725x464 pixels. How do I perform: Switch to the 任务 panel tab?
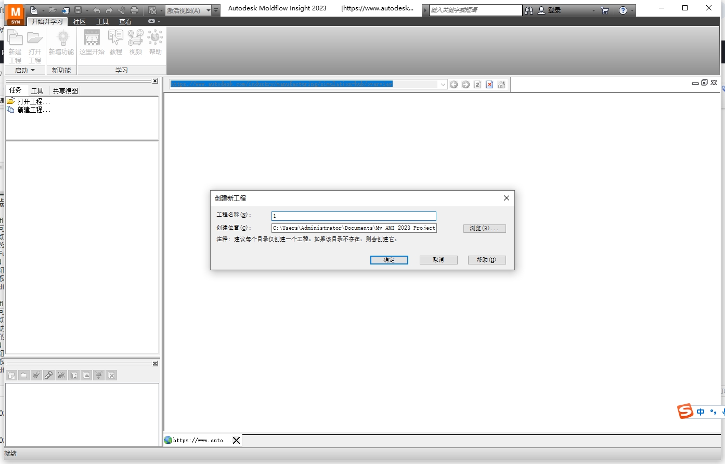point(16,90)
